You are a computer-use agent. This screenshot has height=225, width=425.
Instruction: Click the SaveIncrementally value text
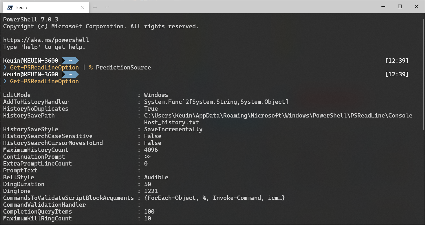pyautogui.click(x=173, y=129)
